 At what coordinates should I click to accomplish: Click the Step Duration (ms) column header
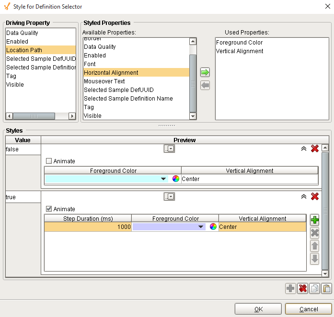pyautogui.click(x=88, y=218)
